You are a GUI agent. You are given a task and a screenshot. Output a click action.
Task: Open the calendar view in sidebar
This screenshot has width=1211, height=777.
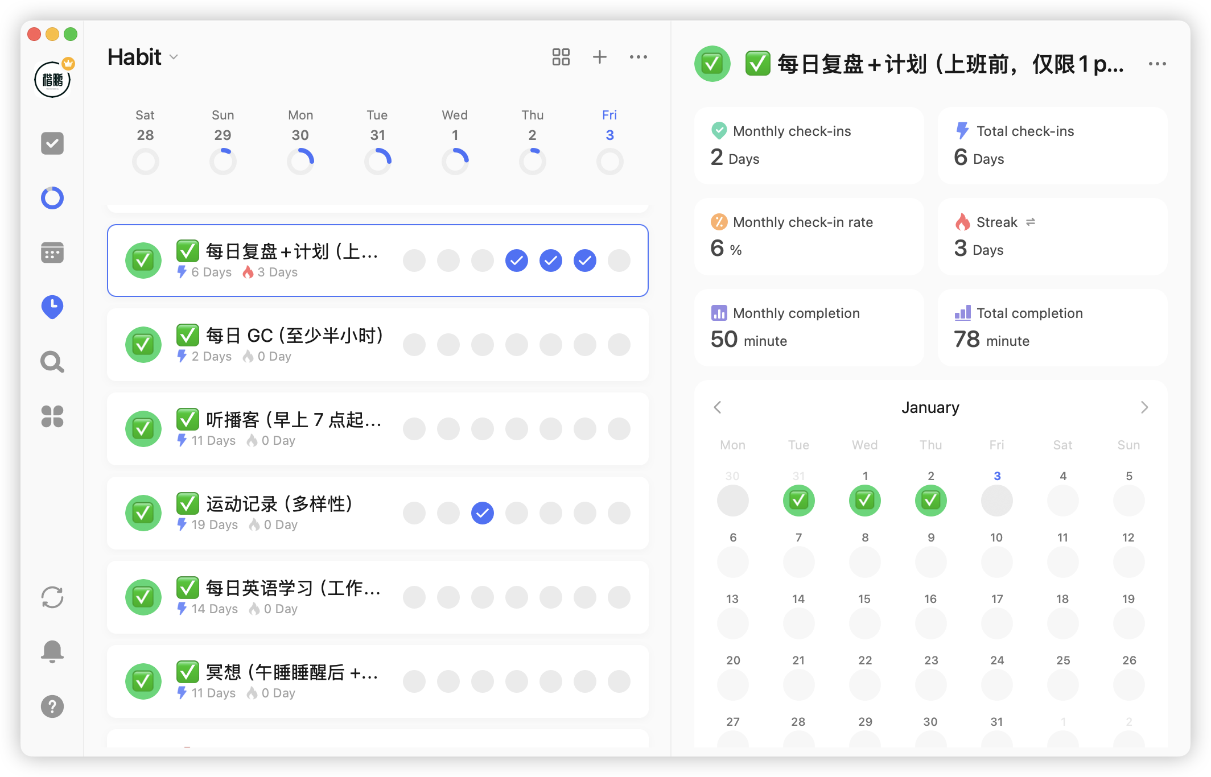point(52,253)
